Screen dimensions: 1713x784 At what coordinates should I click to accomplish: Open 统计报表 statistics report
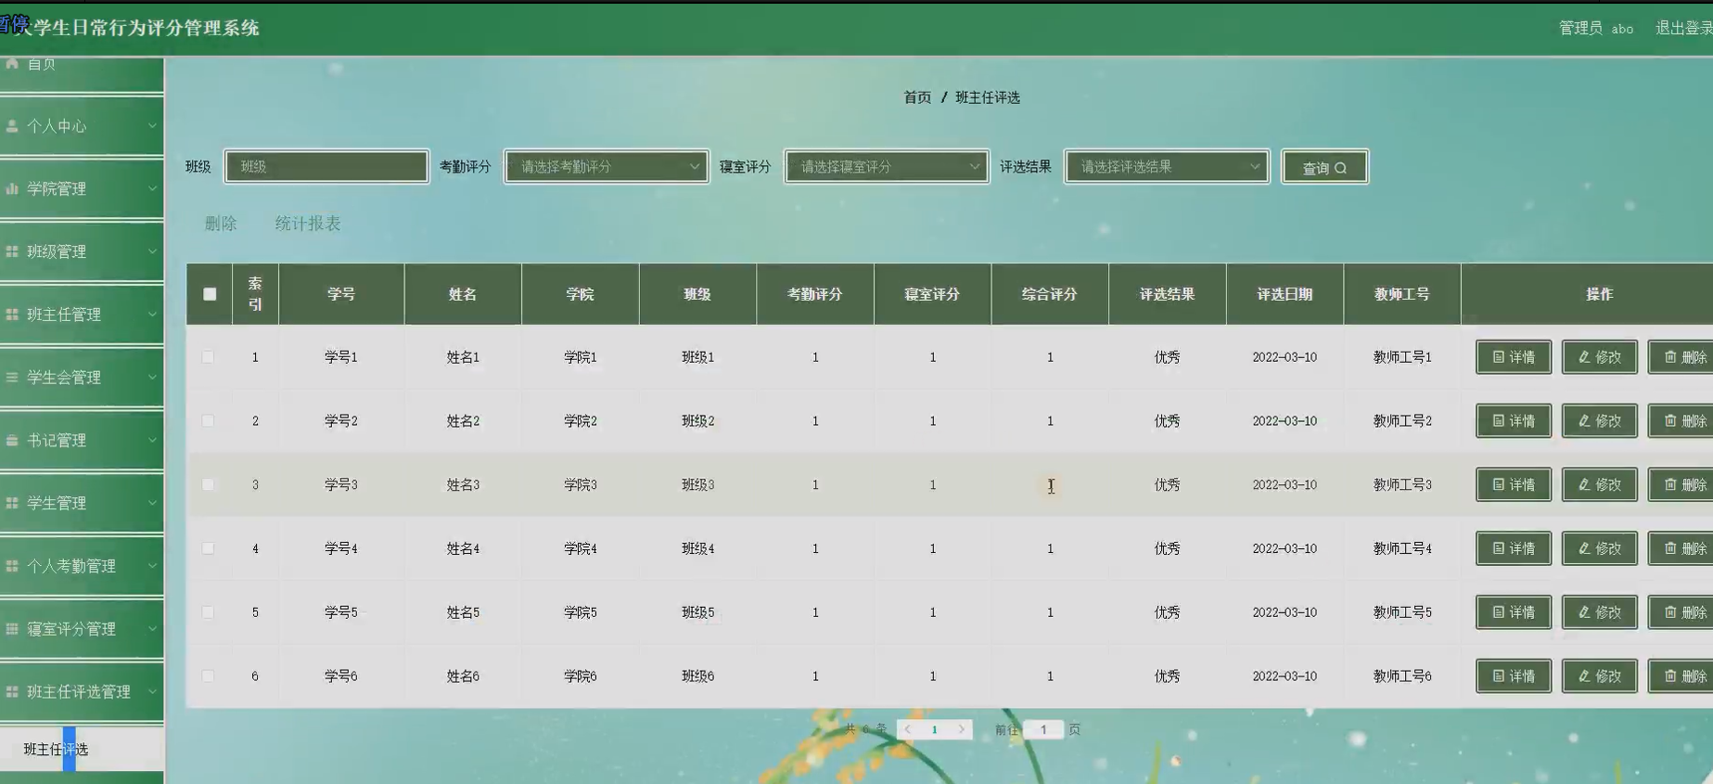click(x=308, y=224)
